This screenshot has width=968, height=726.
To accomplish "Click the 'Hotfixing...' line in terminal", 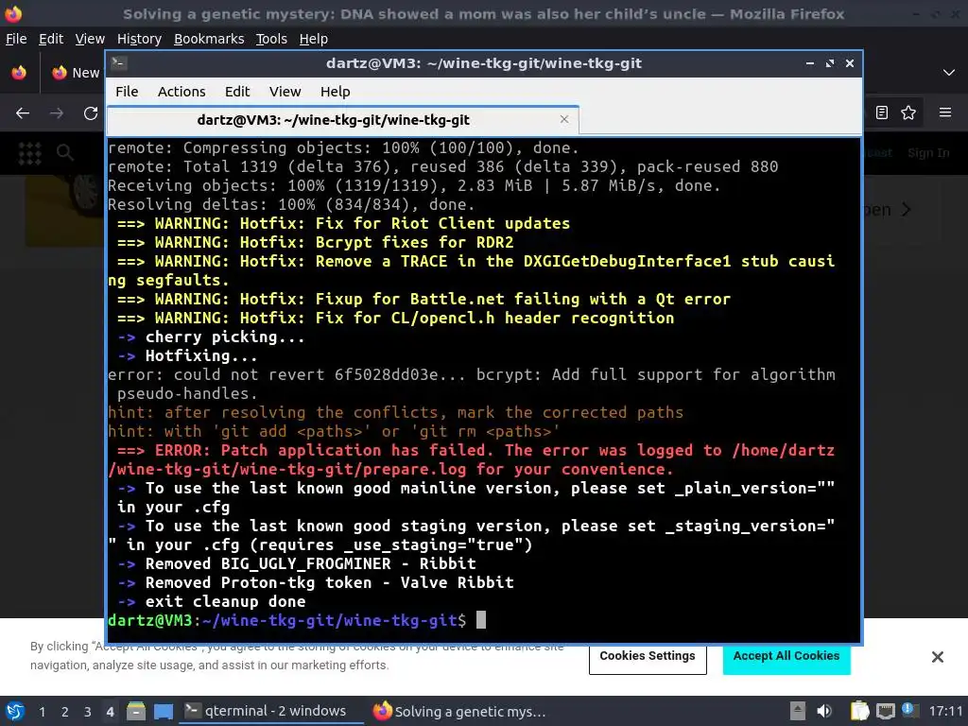I will point(201,355).
